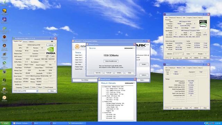222x125 pixels.
Task: Click the Result Details window title icon
Action: click(x=99, y=79)
